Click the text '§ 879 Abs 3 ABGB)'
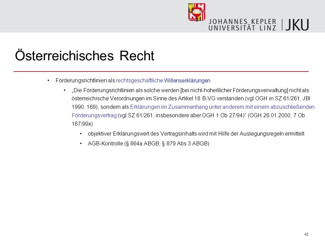 (186, 144)
